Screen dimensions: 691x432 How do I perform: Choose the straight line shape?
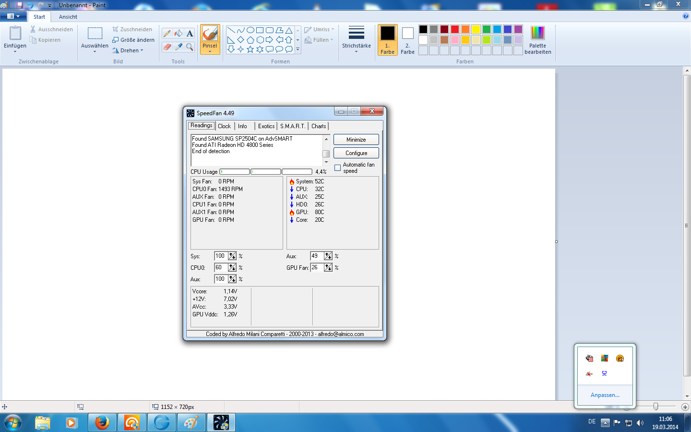tap(231, 30)
